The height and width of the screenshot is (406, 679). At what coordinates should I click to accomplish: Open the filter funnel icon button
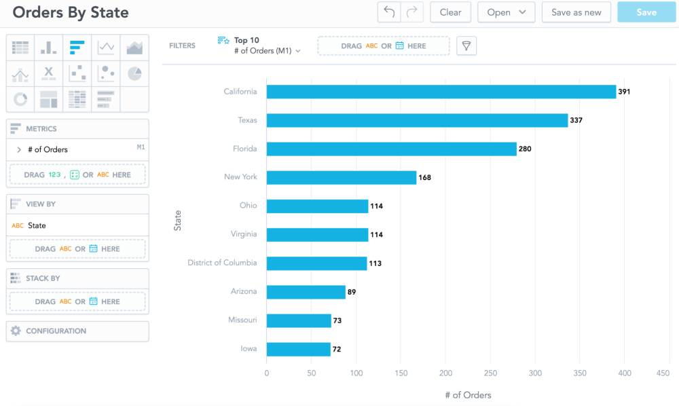pyautogui.click(x=466, y=45)
